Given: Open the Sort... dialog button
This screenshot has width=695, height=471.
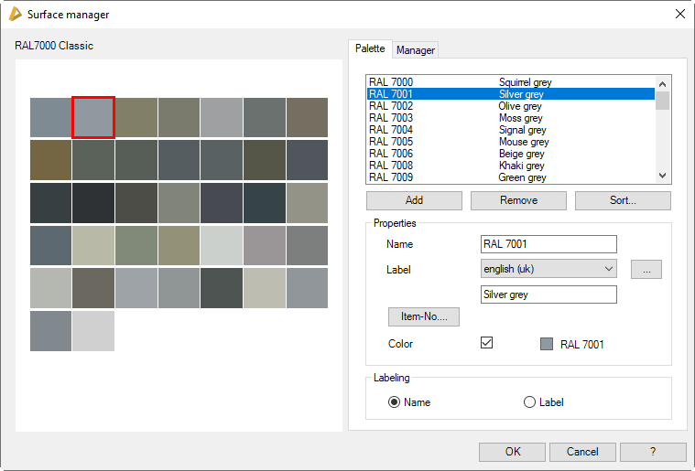Looking at the screenshot, I should click(x=622, y=200).
